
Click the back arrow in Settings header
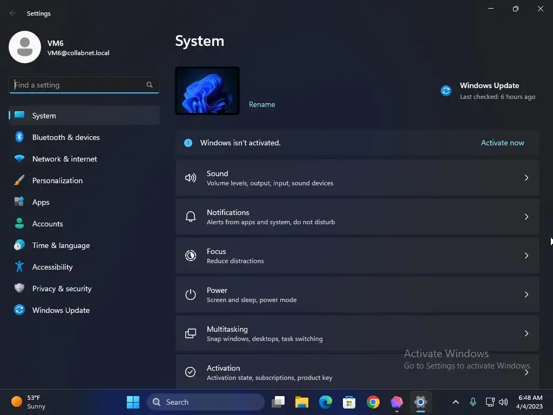coord(13,13)
